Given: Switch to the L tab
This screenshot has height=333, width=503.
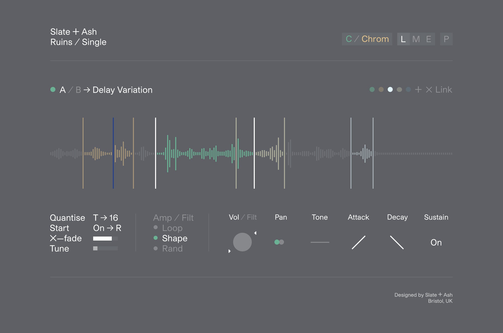Looking at the screenshot, I should (x=403, y=39).
